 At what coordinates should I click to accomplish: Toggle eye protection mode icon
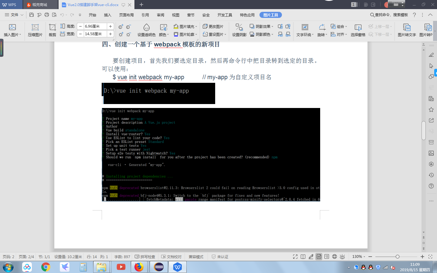(x=342, y=257)
